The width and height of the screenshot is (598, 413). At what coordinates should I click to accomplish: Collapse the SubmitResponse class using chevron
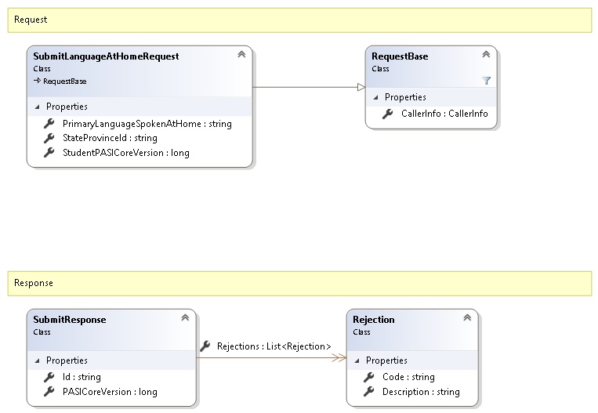pyautogui.click(x=185, y=318)
